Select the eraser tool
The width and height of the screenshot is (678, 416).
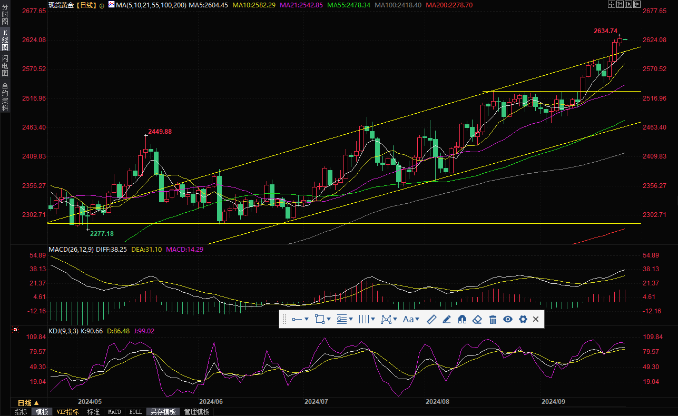(477, 319)
